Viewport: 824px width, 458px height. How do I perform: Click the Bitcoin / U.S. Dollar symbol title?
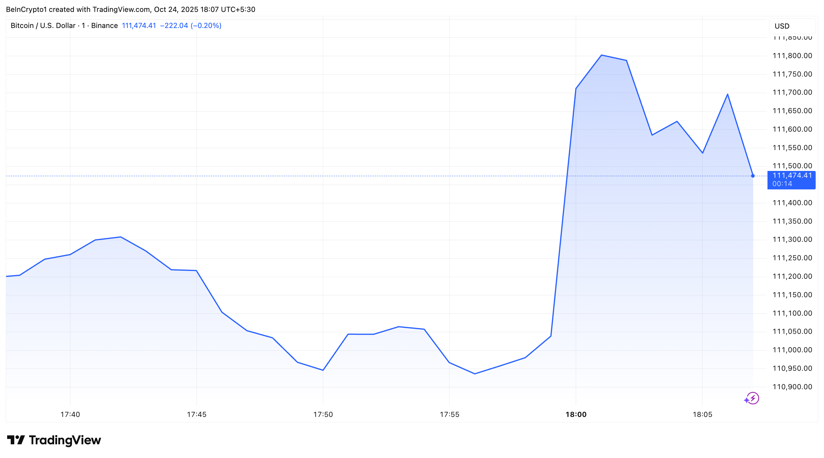click(x=43, y=26)
